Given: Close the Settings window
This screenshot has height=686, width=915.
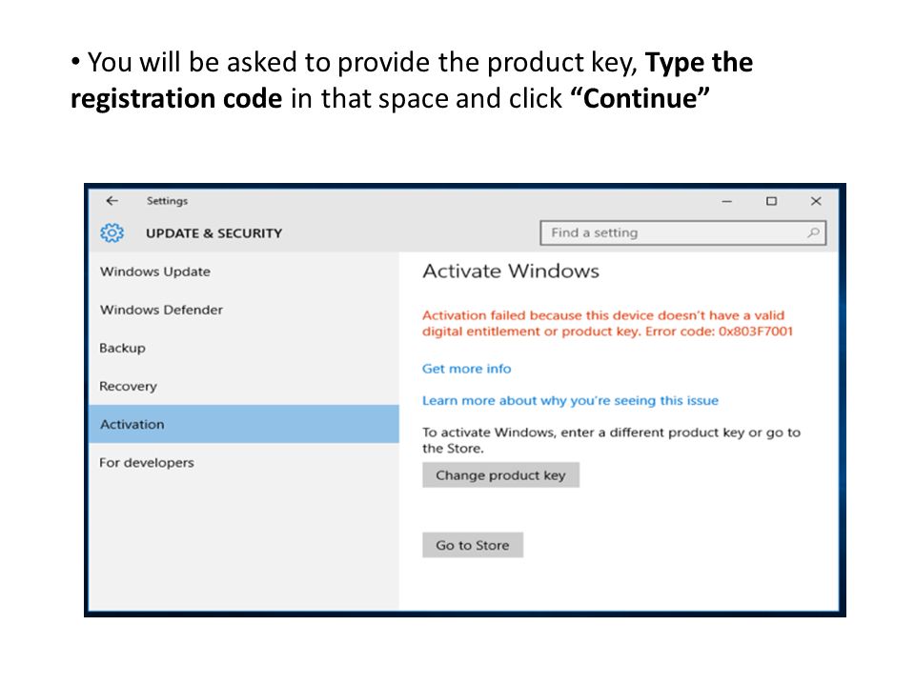Looking at the screenshot, I should 816,201.
